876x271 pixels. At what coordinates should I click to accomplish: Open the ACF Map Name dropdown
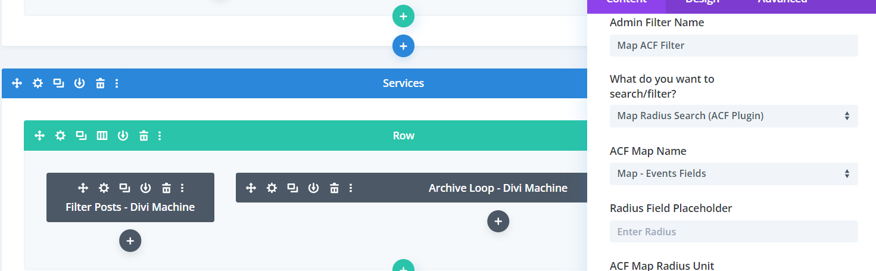click(733, 174)
